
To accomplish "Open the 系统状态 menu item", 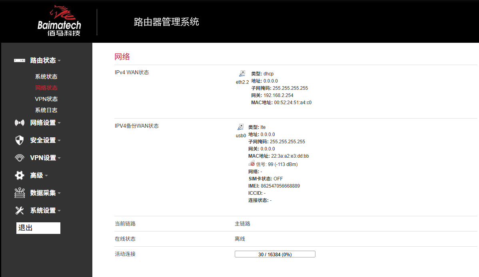I will pos(46,77).
